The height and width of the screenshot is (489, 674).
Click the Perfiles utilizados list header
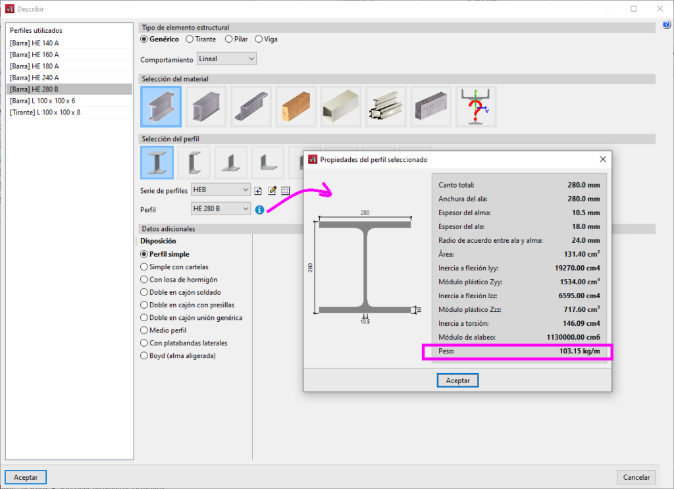pos(36,30)
